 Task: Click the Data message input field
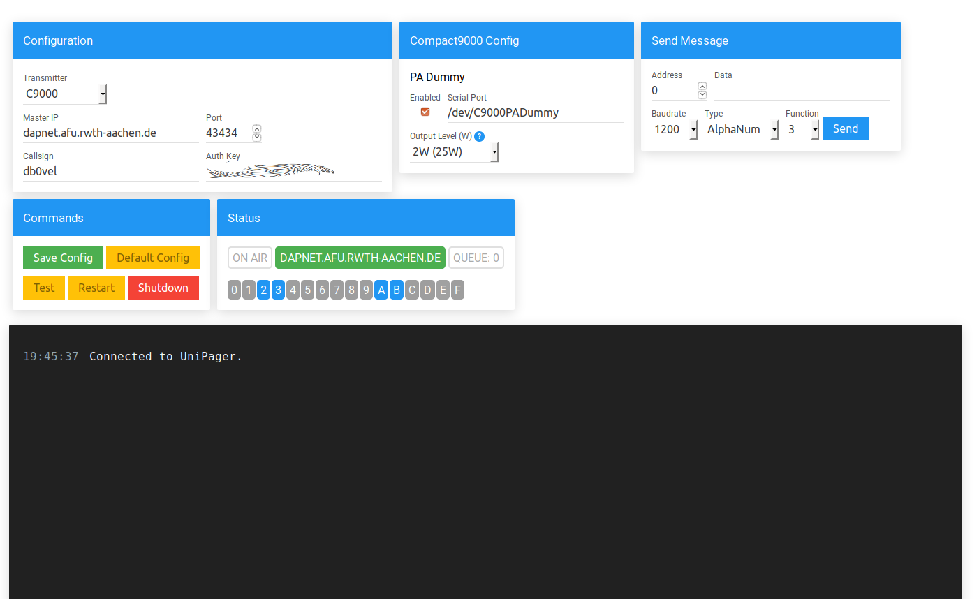(802, 91)
